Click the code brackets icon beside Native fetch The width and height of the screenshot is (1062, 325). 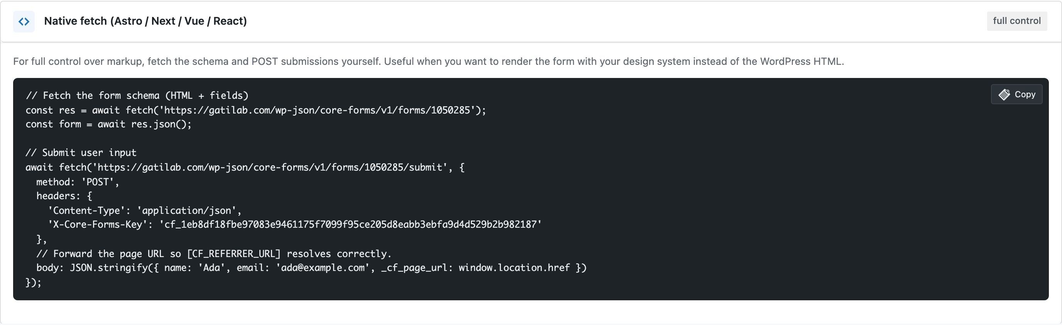point(24,22)
